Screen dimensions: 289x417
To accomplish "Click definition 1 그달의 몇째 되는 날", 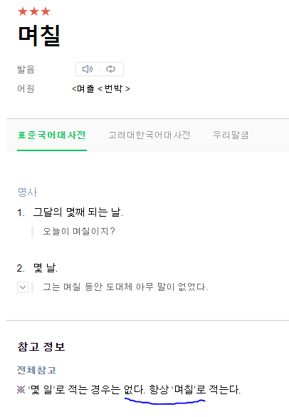I will pyautogui.click(x=78, y=212).
